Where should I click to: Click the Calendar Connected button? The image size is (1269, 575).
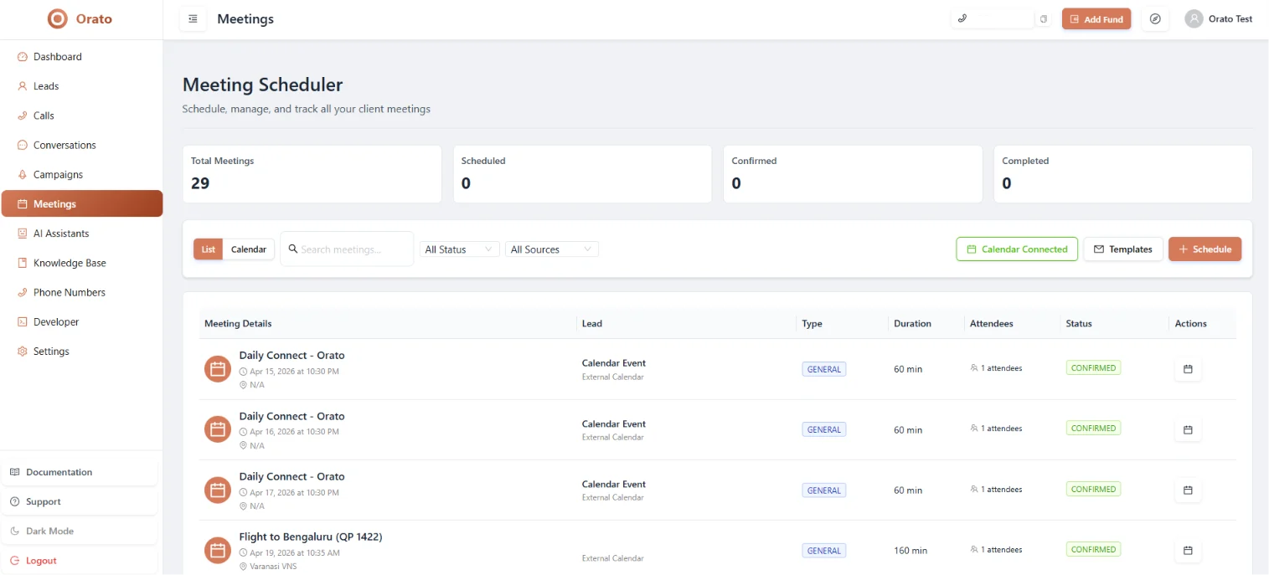tap(1017, 249)
